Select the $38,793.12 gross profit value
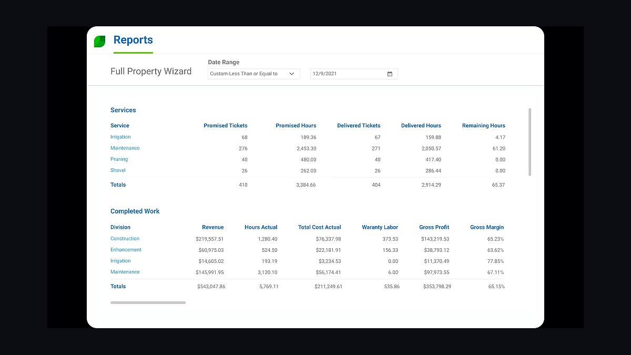 click(x=436, y=250)
